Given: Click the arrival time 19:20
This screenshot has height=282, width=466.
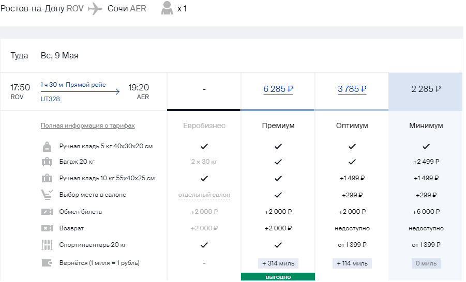Looking at the screenshot, I should (139, 88).
